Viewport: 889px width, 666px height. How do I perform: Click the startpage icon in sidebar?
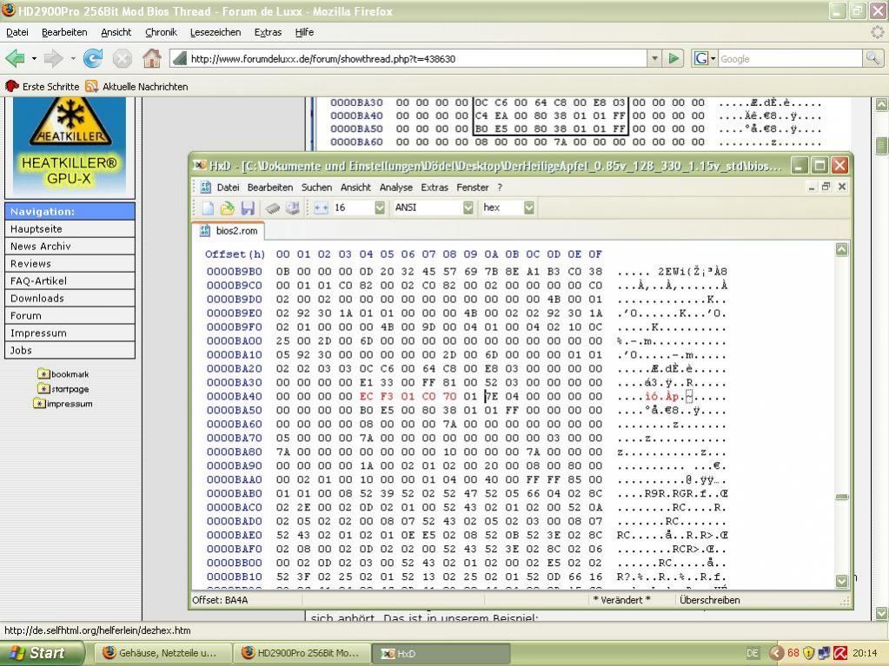point(43,388)
